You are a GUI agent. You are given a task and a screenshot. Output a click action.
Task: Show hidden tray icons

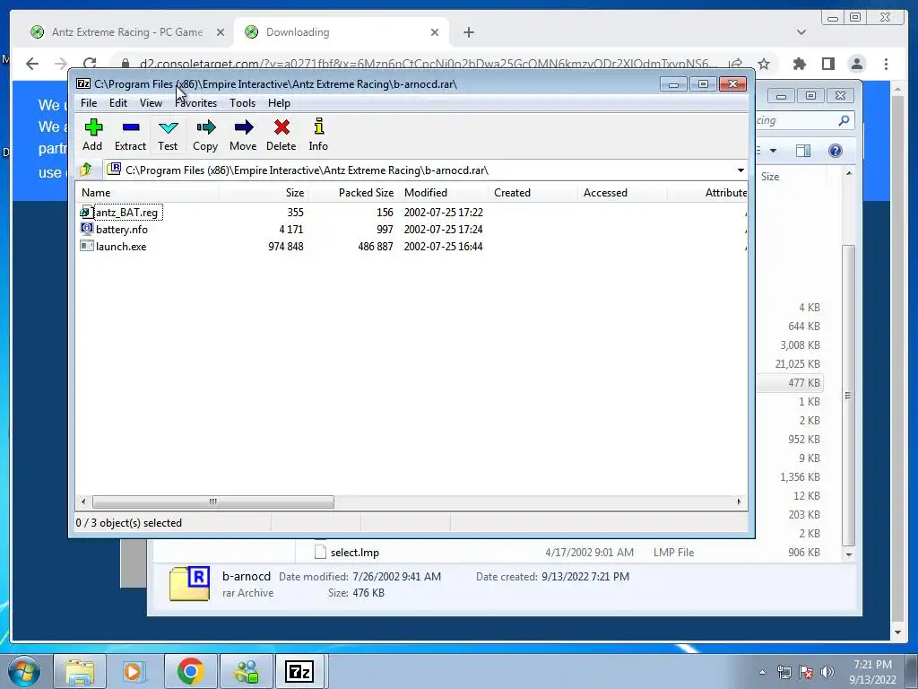(x=762, y=672)
